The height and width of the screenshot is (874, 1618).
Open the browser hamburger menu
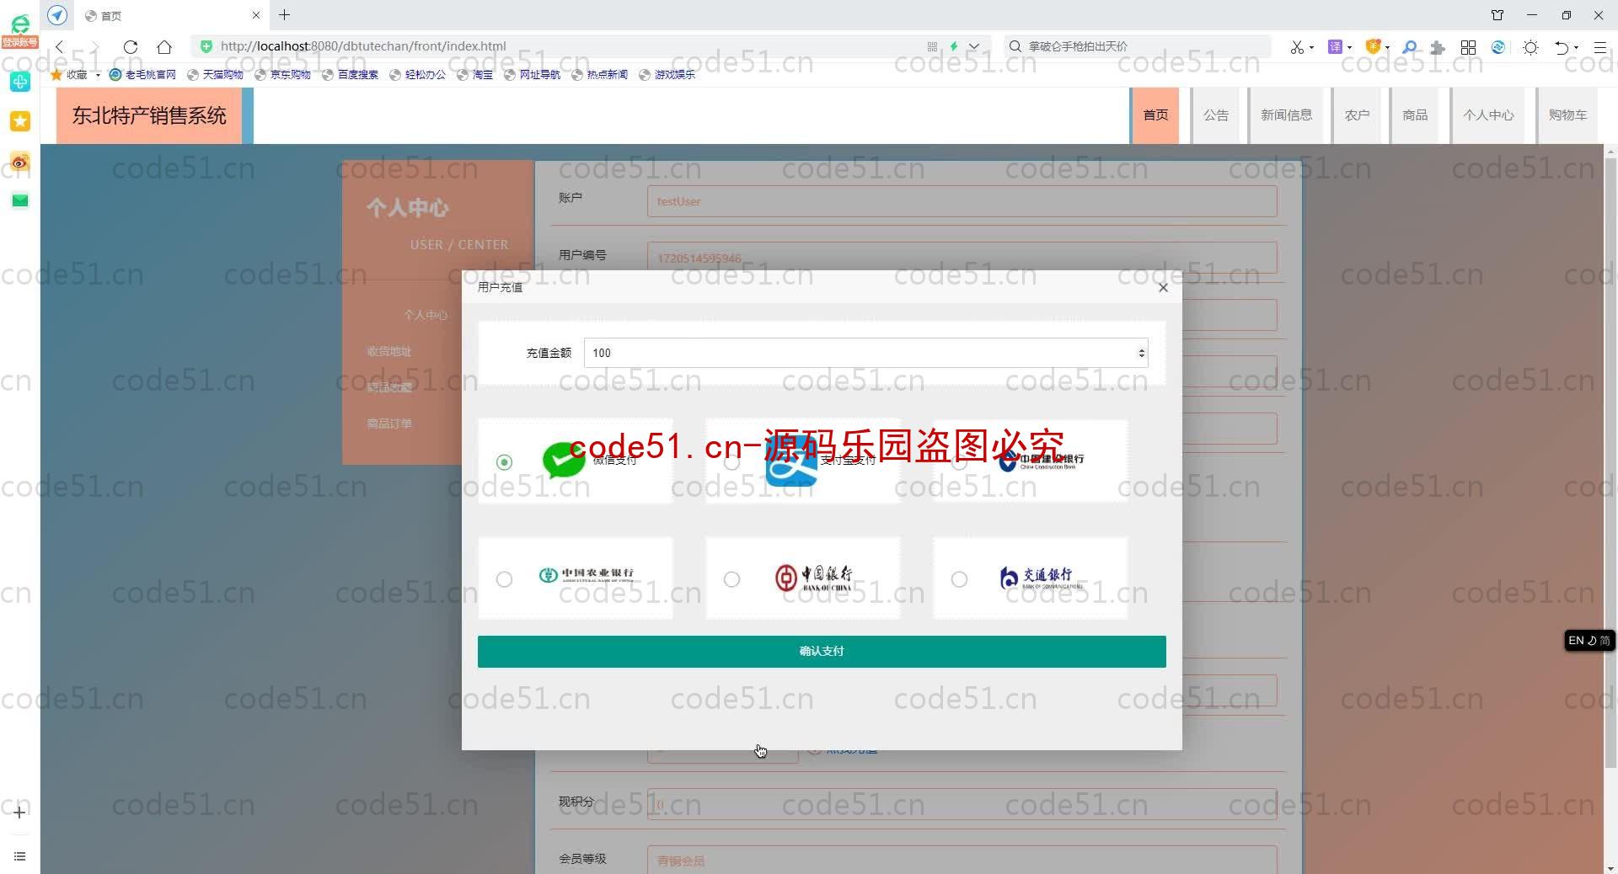[x=1599, y=47]
